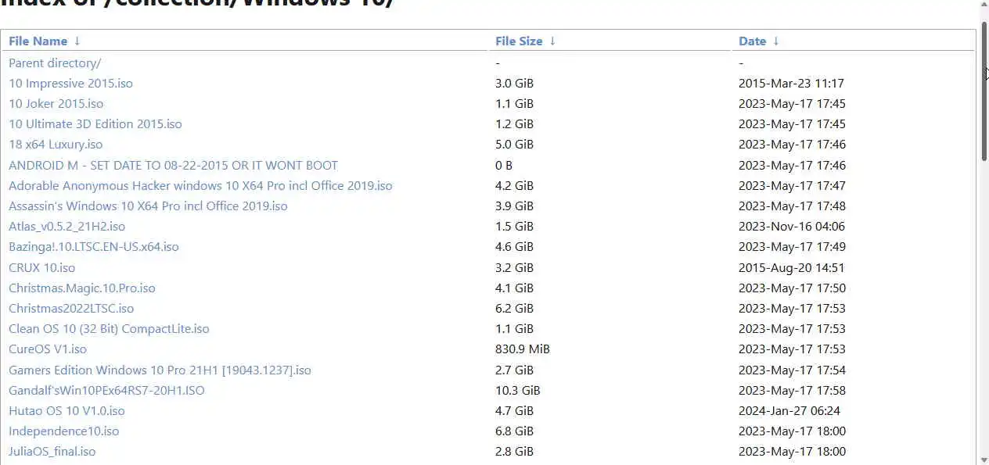This screenshot has height=465, width=989.
Task: Click the scrollbar up arrow
Action: coord(984,6)
